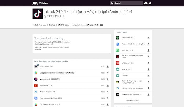The height and width of the screenshot is (107, 184).
Task: Download GoPartner 1.21.3 via arrow icon
Action: pos(149,38)
